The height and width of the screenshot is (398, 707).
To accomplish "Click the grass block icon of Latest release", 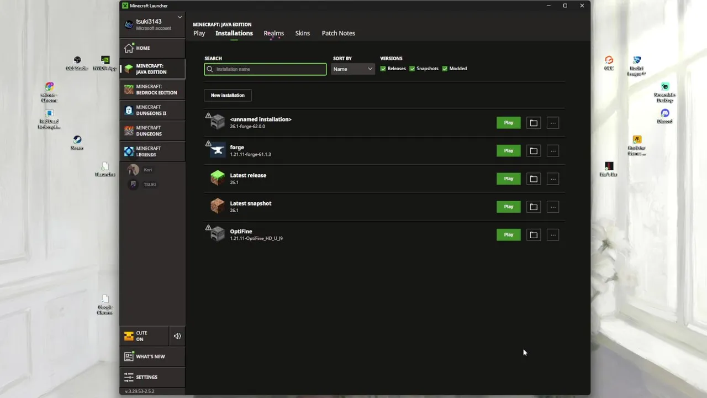I will (218, 178).
